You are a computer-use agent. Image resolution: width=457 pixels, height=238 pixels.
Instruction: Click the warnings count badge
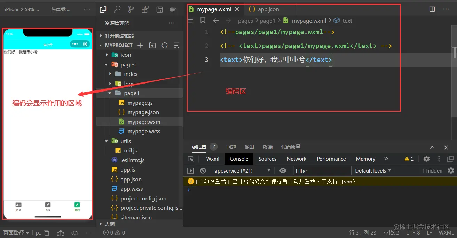(x=409, y=159)
